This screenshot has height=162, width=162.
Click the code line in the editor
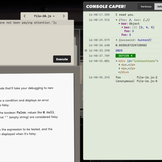[x=37, y=23]
